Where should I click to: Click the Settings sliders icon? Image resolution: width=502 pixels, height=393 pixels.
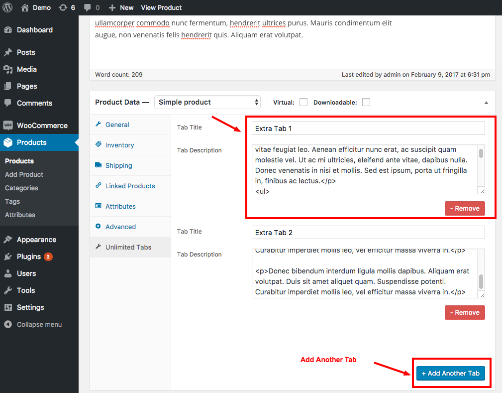click(8, 307)
